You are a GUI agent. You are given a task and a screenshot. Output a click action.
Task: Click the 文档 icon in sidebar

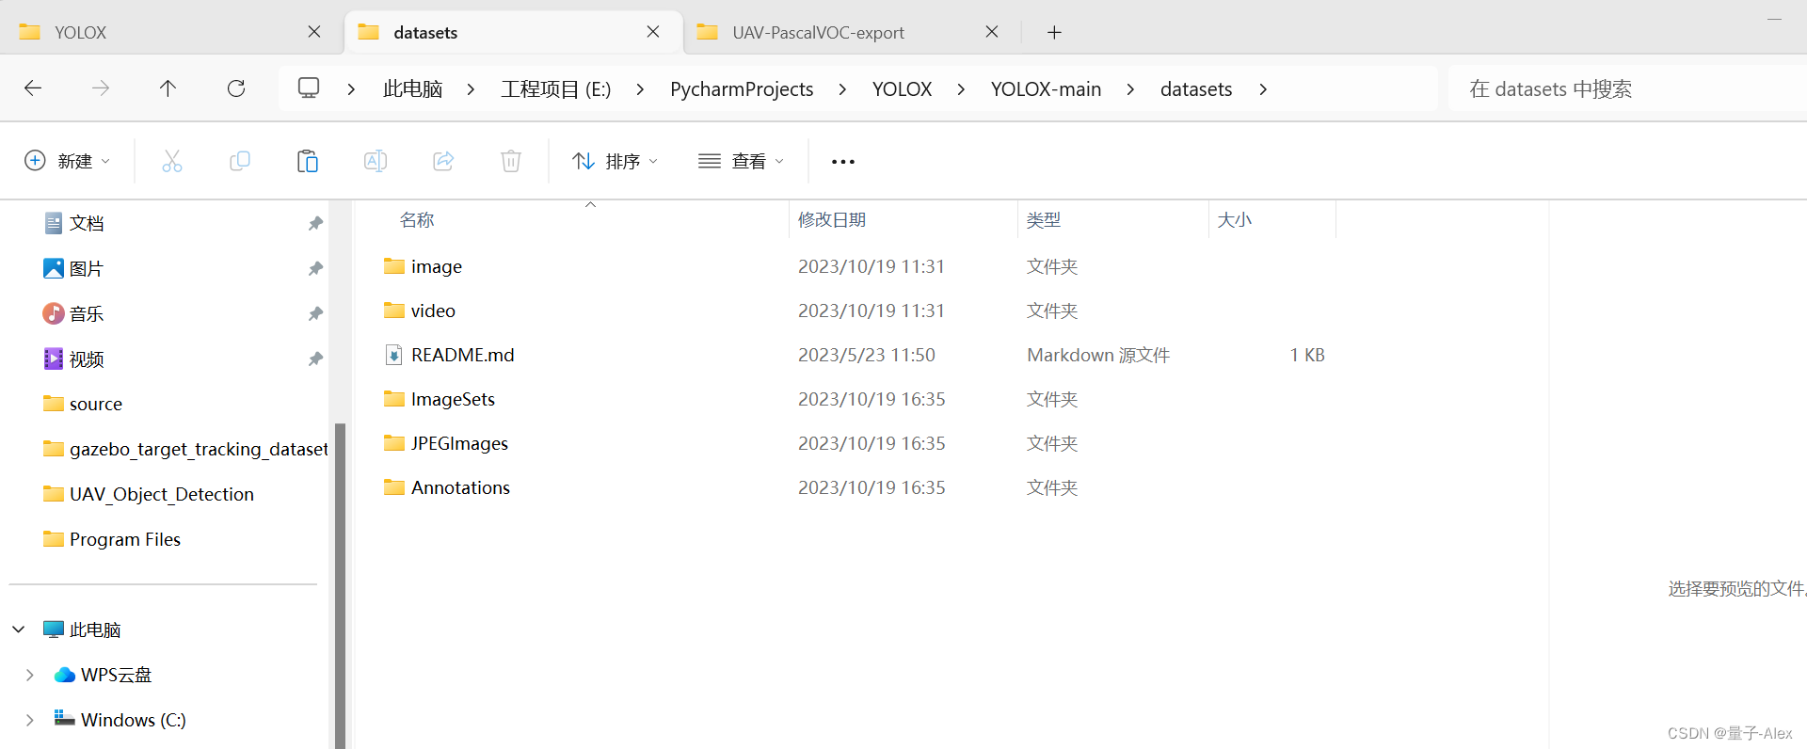click(x=54, y=223)
